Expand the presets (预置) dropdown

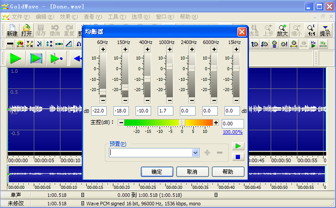[195, 153]
